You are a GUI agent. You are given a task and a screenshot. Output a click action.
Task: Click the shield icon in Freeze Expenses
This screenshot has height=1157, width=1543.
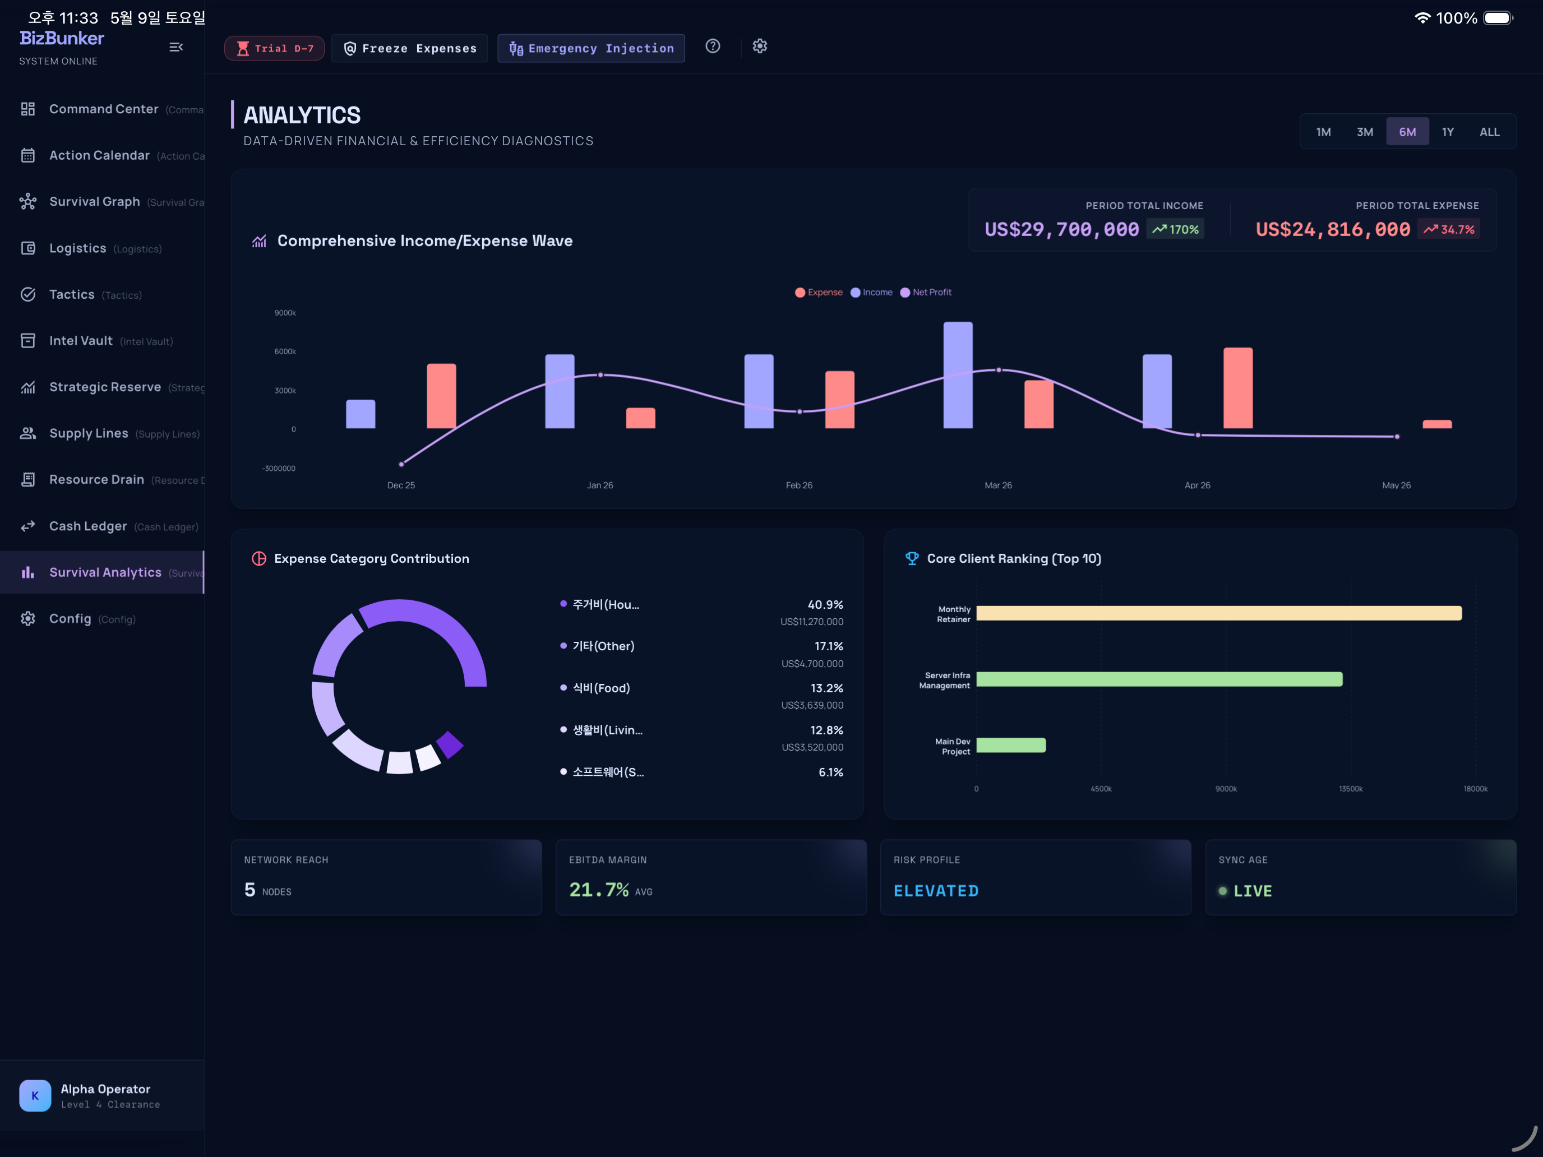pos(350,48)
